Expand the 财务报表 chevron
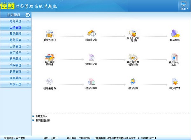 click(28, 40)
